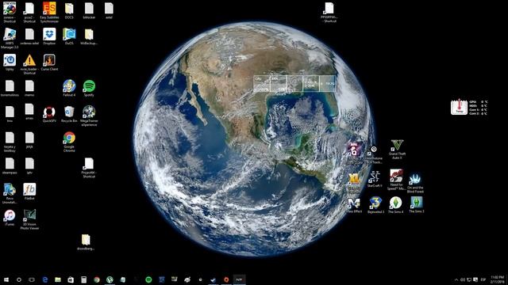Open File Explorer from the taskbar
508x285 pixels.
(x=58, y=279)
